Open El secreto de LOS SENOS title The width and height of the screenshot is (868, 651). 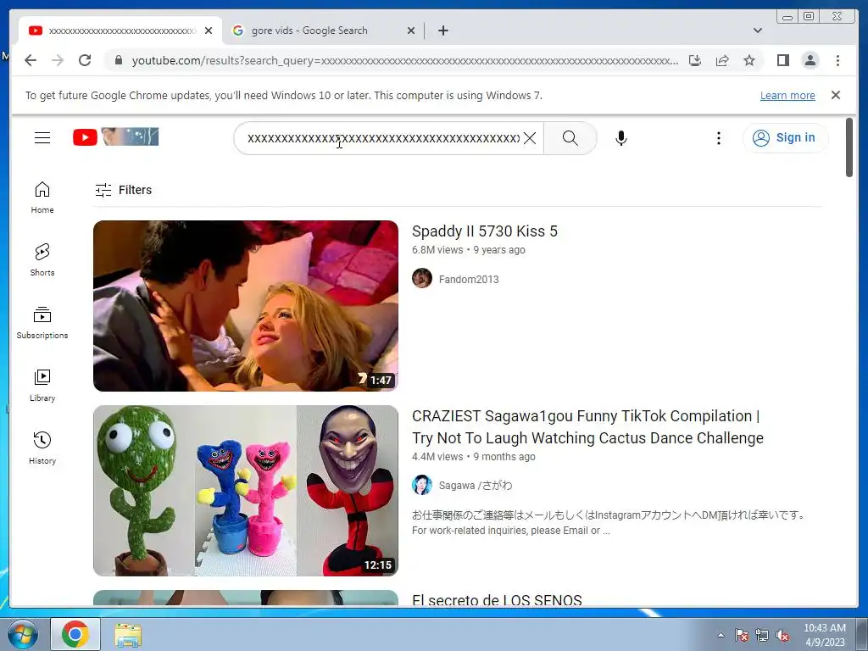[x=497, y=600]
